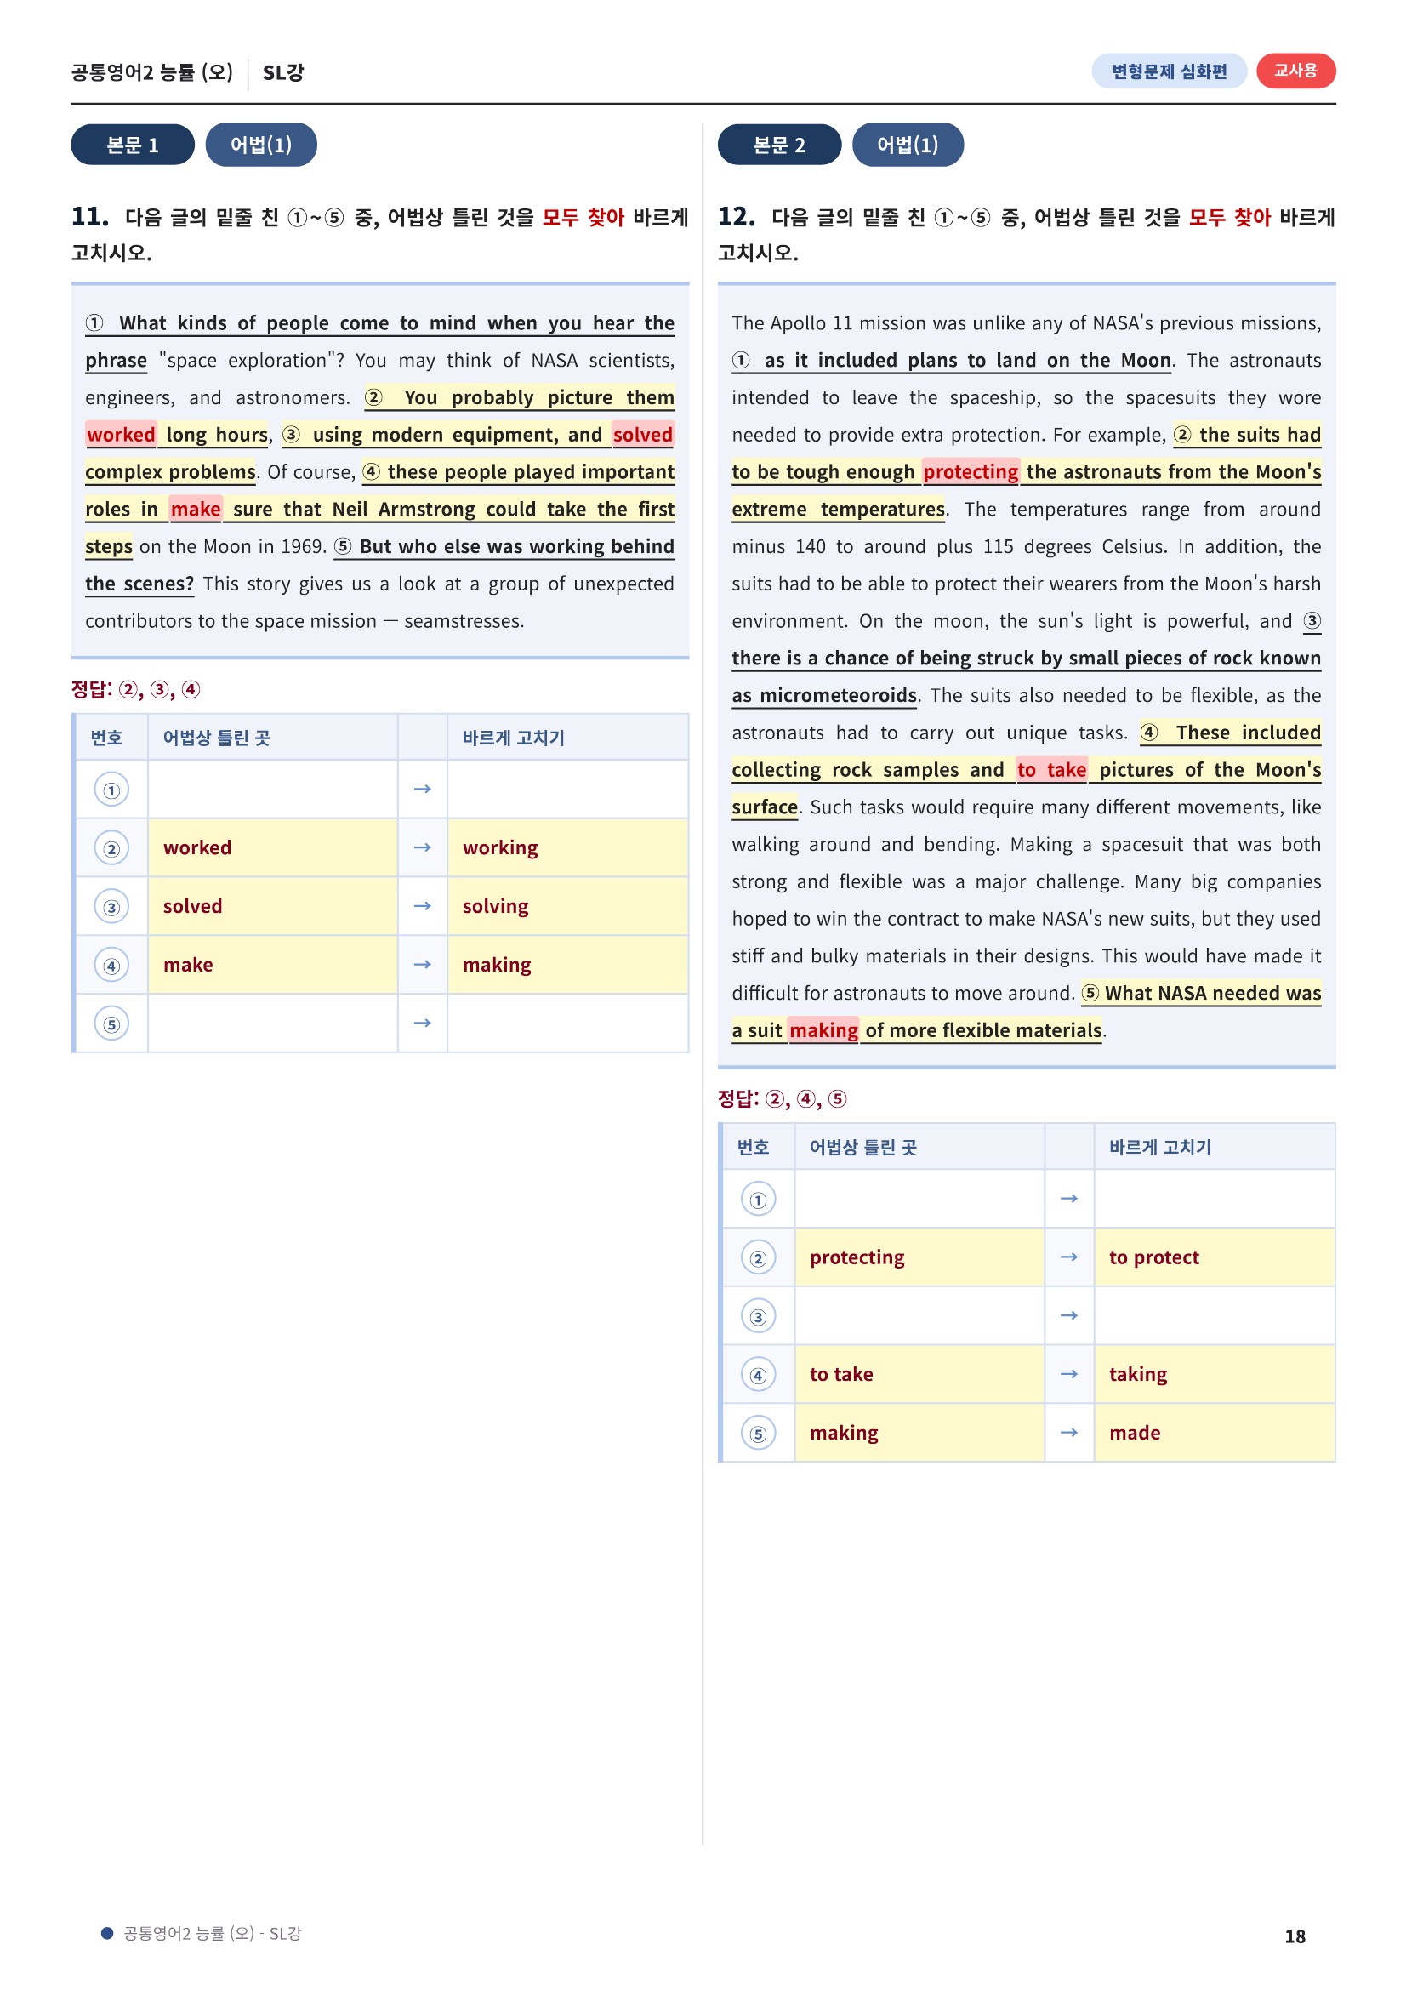The height and width of the screenshot is (1990, 1406).
Task: Click circled ① in question 11's answer table
Action: tap(111, 790)
